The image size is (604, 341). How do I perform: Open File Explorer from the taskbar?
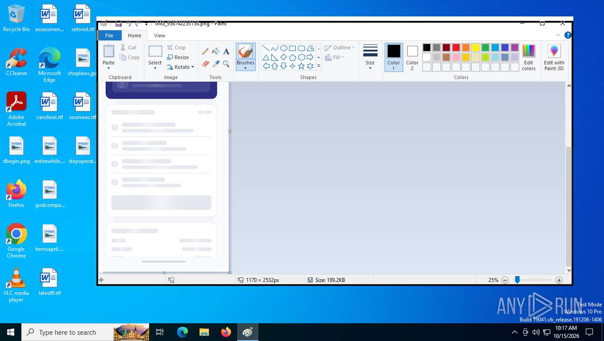204,332
